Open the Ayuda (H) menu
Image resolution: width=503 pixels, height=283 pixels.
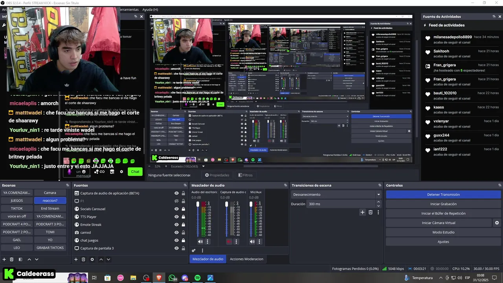point(150,9)
